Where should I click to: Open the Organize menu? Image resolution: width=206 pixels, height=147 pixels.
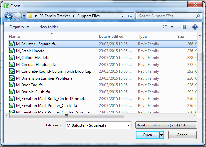[x=19, y=27]
